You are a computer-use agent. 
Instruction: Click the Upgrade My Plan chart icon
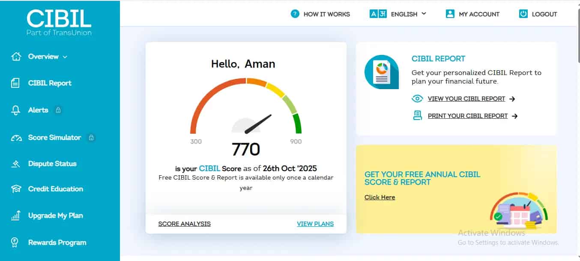(15, 216)
